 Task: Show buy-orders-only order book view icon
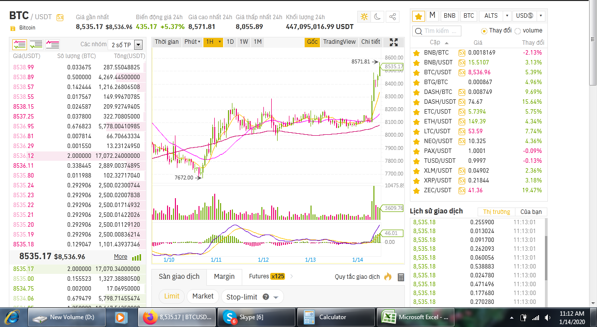36,45
